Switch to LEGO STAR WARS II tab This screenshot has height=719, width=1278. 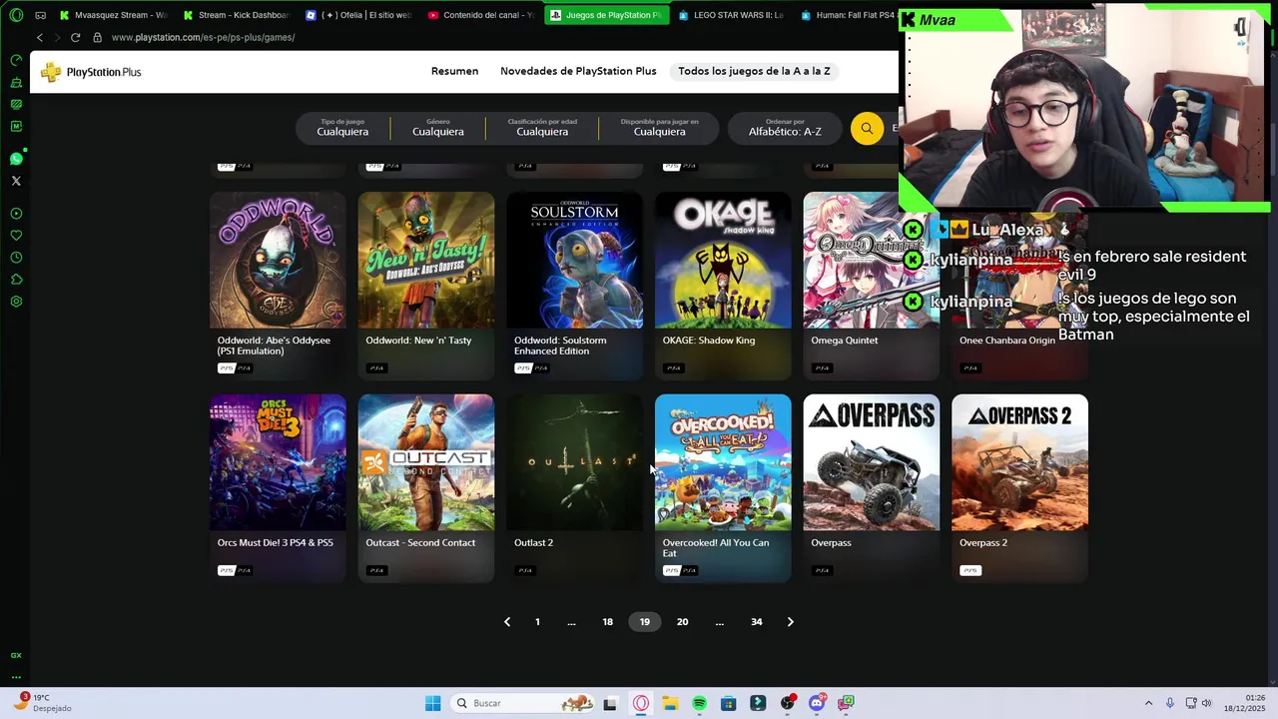pyautogui.click(x=731, y=15)
